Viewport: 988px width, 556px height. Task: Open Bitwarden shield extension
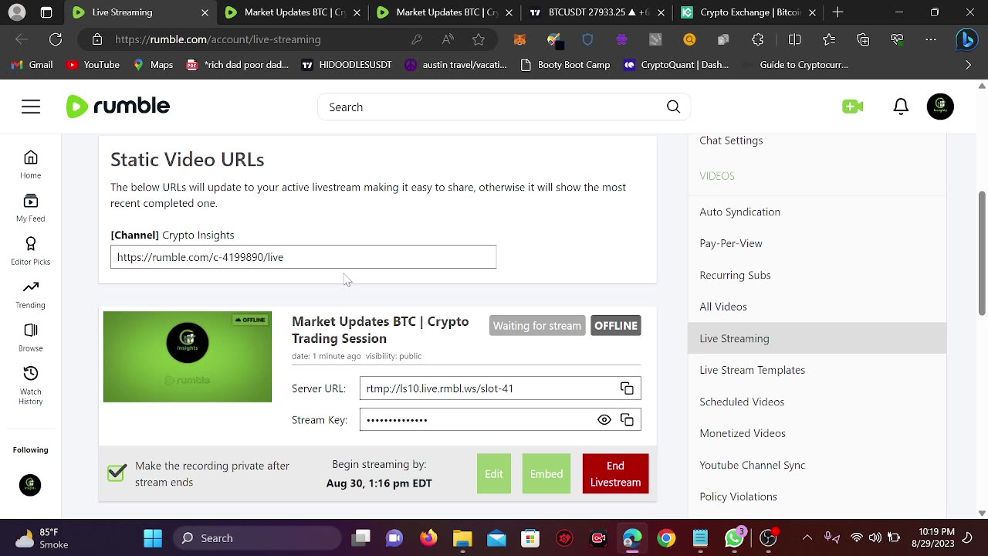[x=587, y=39]
